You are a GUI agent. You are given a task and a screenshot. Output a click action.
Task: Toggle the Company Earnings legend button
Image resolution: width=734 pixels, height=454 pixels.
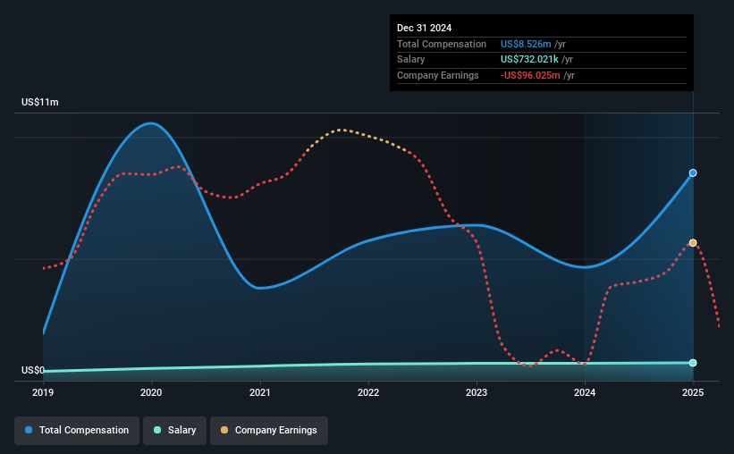tap(269, 431)
